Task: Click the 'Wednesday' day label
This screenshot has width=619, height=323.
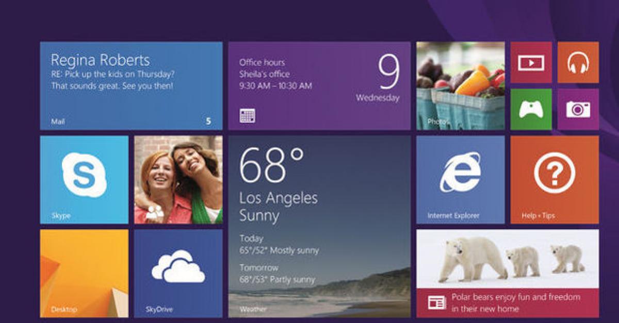Action: tap(378, 98)
